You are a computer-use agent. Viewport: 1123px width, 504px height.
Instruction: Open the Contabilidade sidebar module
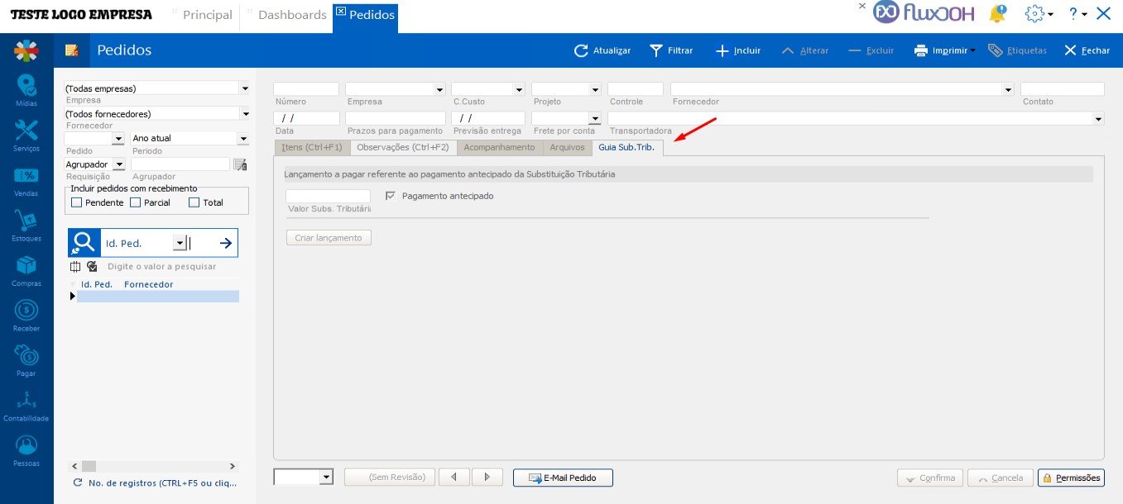(x=26, y=404)
